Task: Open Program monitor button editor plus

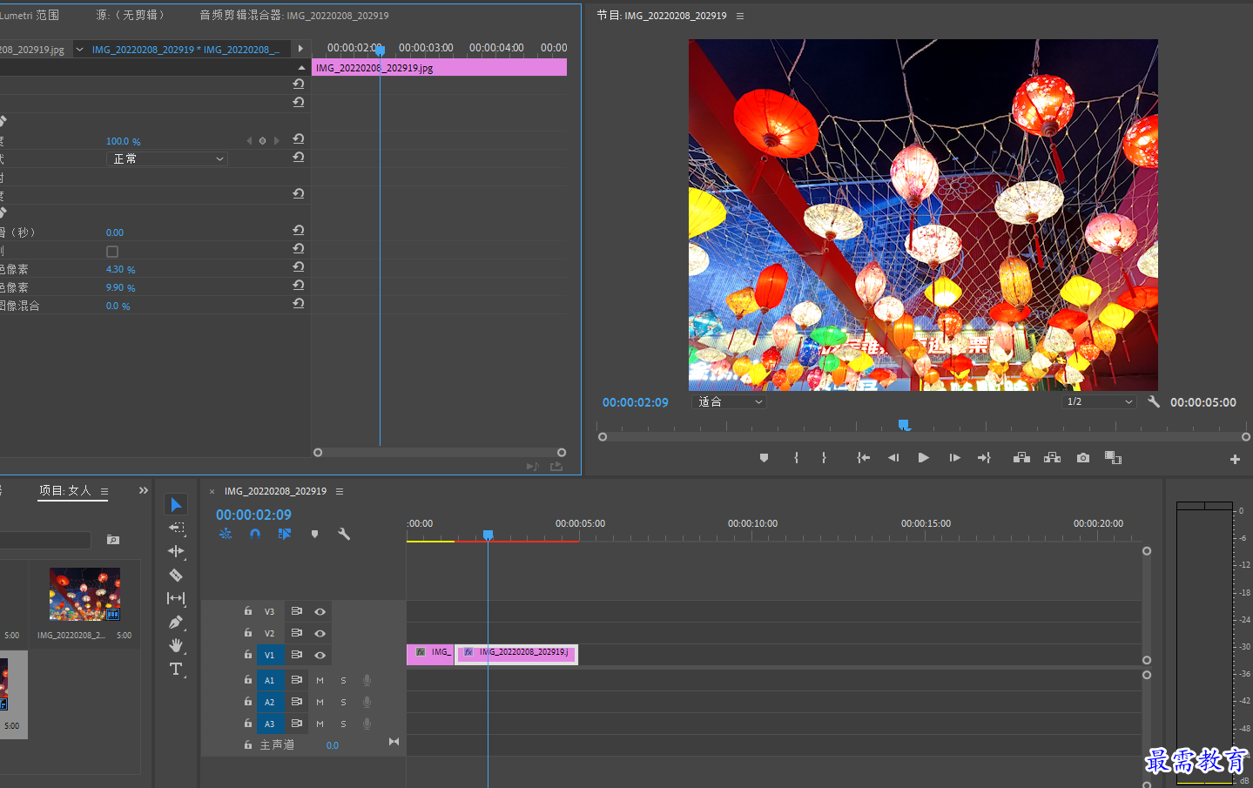Action: point(1235,459)
